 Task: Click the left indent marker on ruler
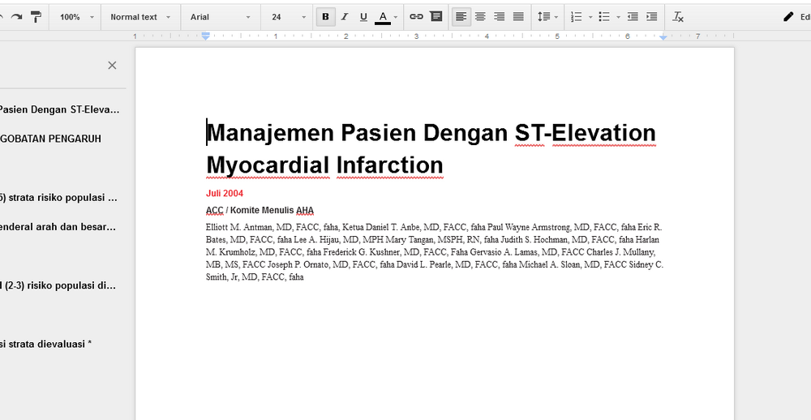pos(206,36)
